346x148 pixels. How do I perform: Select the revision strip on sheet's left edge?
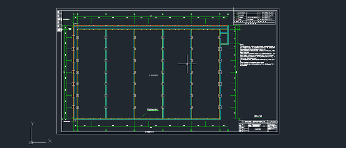point(59,22)
